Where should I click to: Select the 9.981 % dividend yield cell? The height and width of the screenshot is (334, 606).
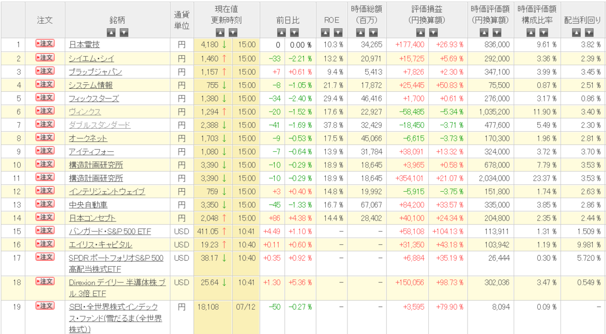(x=583, y=245)
